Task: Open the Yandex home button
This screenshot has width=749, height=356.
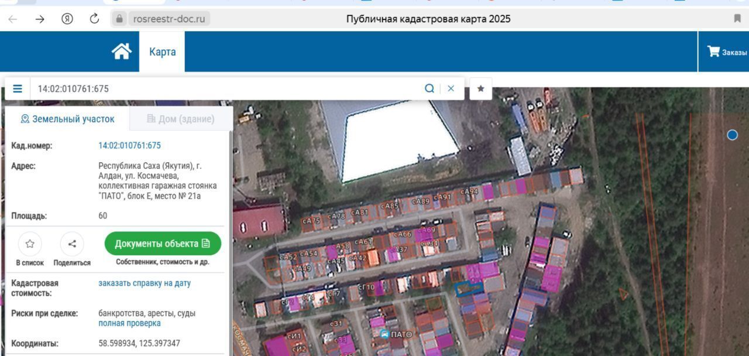Action: coord(67,19)
